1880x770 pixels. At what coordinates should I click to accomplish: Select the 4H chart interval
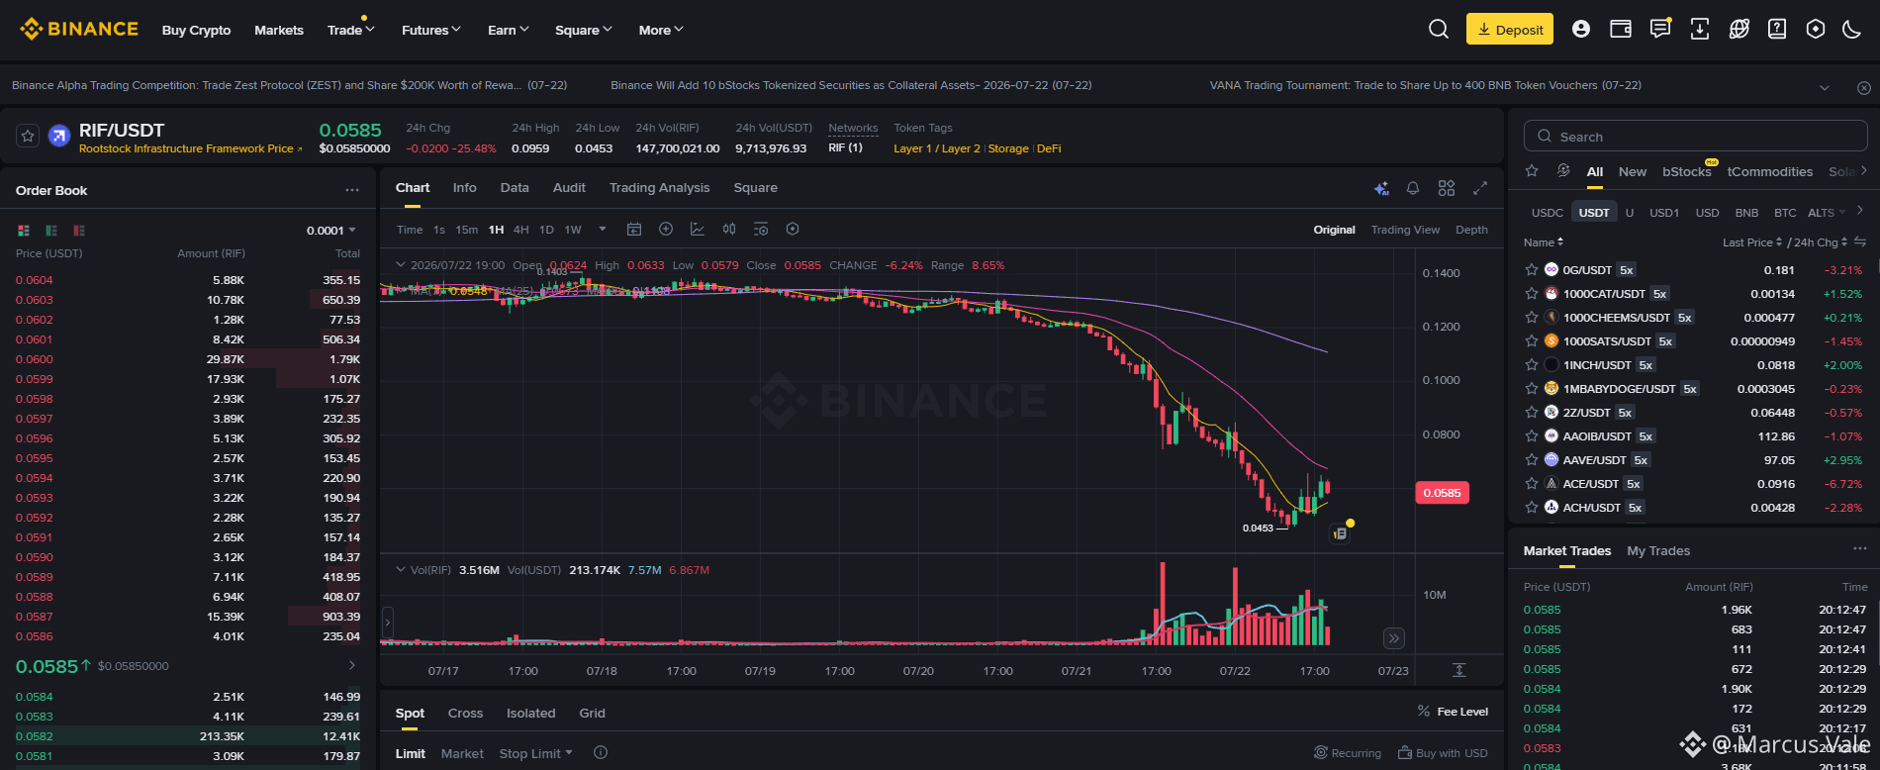pyautogui.click(x=521, y=230)
